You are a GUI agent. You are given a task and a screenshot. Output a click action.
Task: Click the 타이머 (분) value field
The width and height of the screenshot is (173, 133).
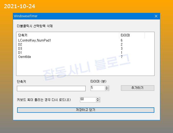click(x=98, y=88)
